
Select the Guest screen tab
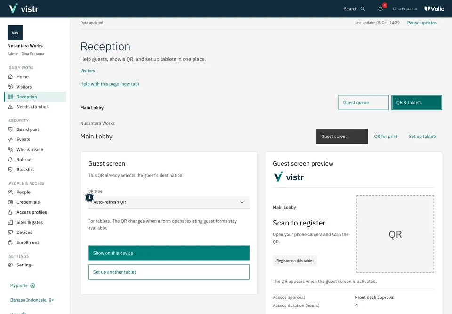pos(342,137)
